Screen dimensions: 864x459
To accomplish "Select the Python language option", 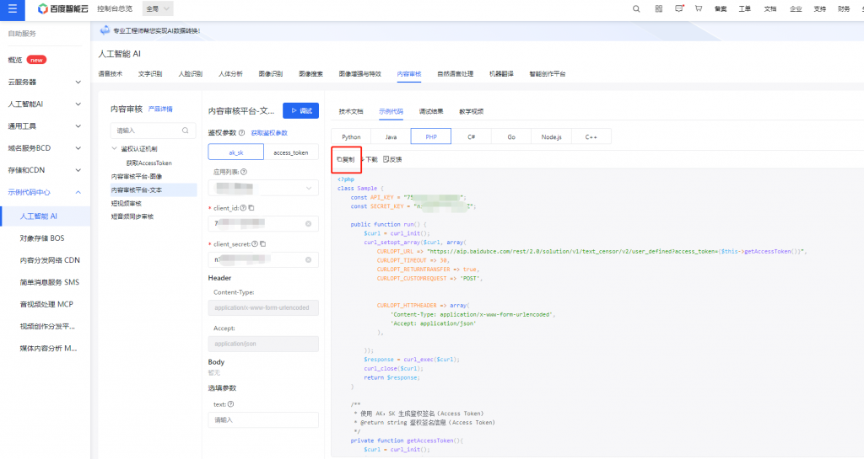I will (351, 136).
